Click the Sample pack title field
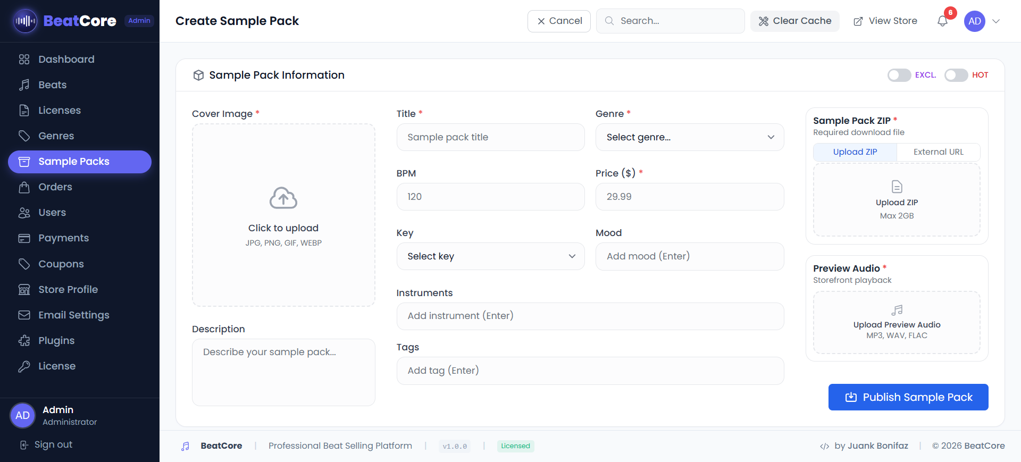This screenshot has height=462, width=1021. click(490, 137)
